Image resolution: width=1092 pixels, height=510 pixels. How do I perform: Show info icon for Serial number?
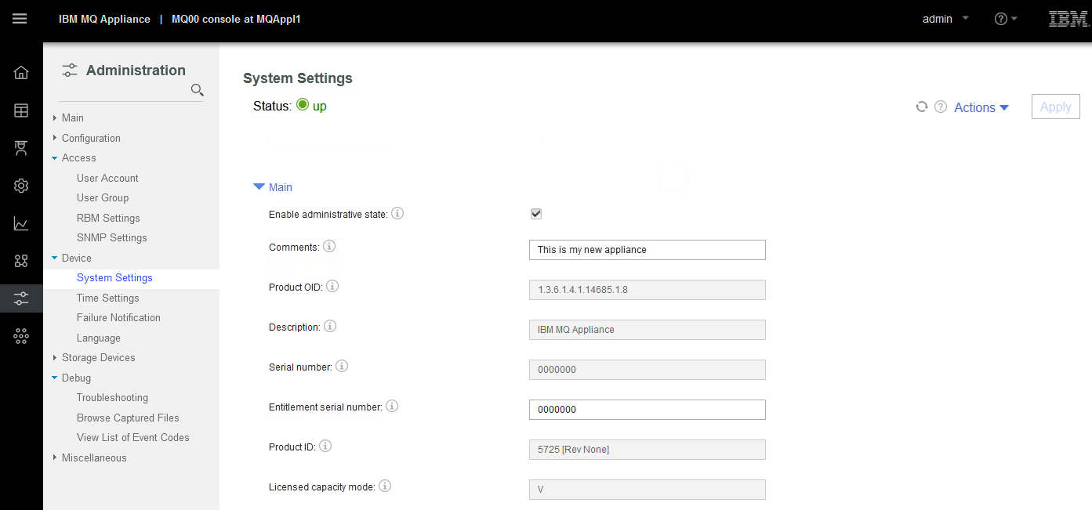(x=342, y=366)
